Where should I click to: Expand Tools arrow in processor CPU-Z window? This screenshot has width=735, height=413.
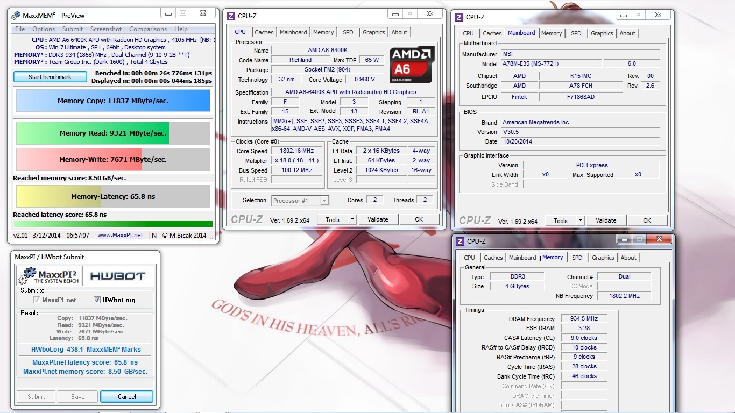coord(352,219)
